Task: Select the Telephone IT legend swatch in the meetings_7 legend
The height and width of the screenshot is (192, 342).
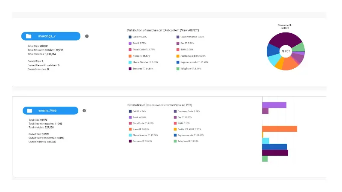Action: tap(178, 69)
